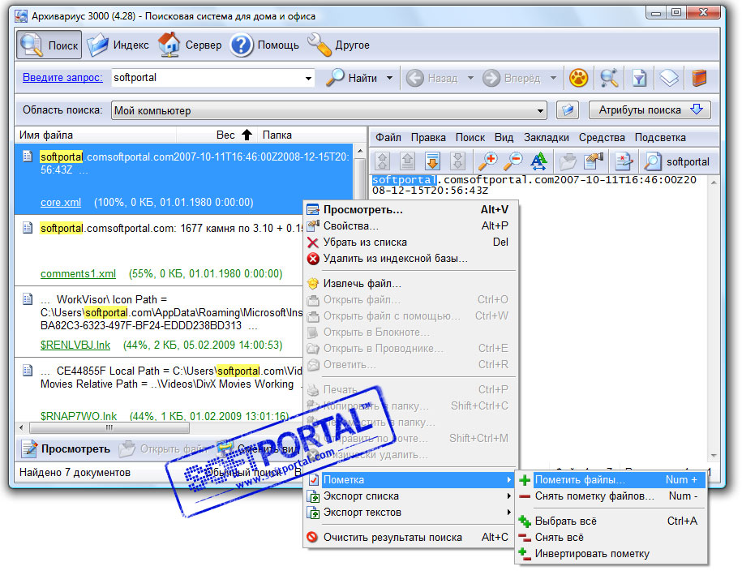Open the Поиск menu in preview pane
Viewport: 742px width, 575px height.
click(470, 138)
